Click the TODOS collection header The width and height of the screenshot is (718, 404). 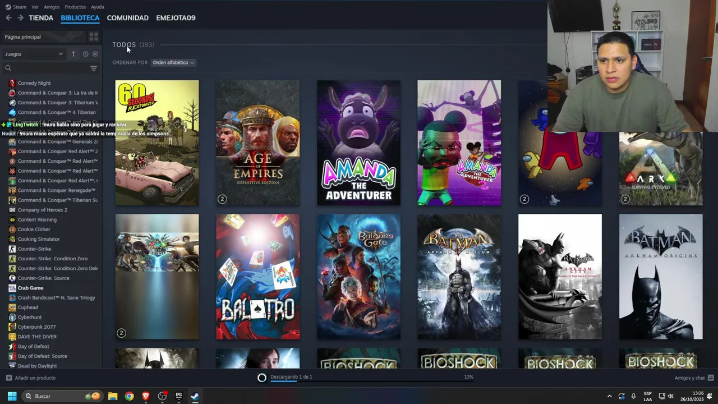(124, 44)
